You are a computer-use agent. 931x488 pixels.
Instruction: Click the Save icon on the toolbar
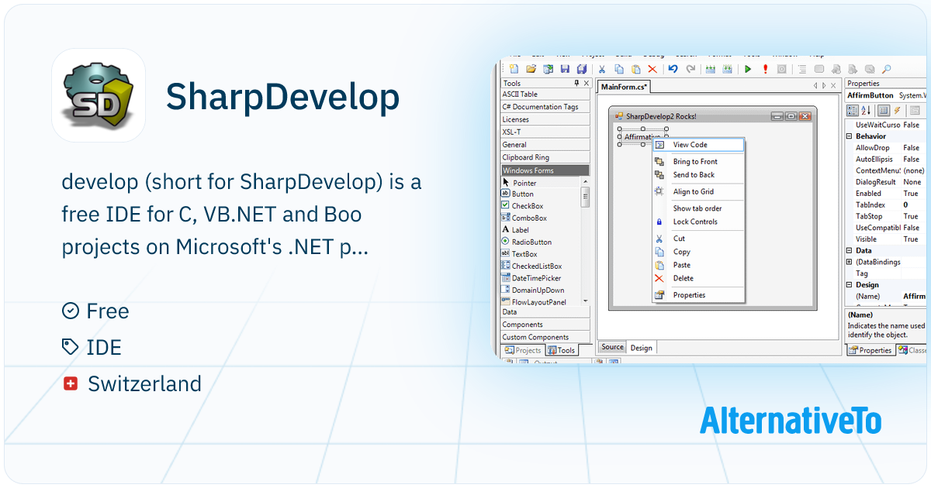[564, 68]
